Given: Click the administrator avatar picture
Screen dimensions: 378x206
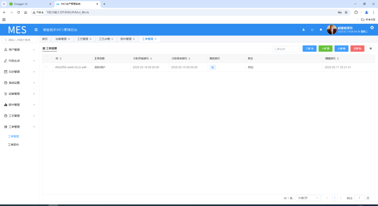Looking at the screenshot, I should 331,30.
